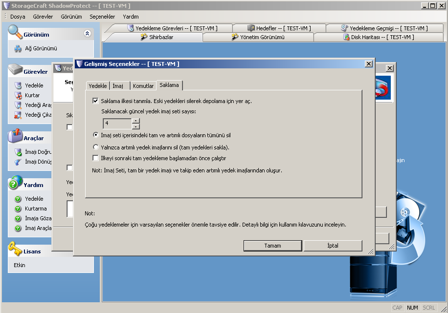Viewport: 448px width, 313px height.
Task: Click the İmajı Doğrula verify icon
Action: (18, 152)
